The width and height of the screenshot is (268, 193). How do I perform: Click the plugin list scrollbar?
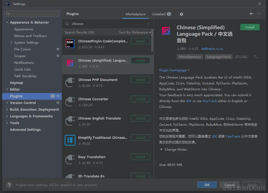pyautogui.click(x=152, y=40)
